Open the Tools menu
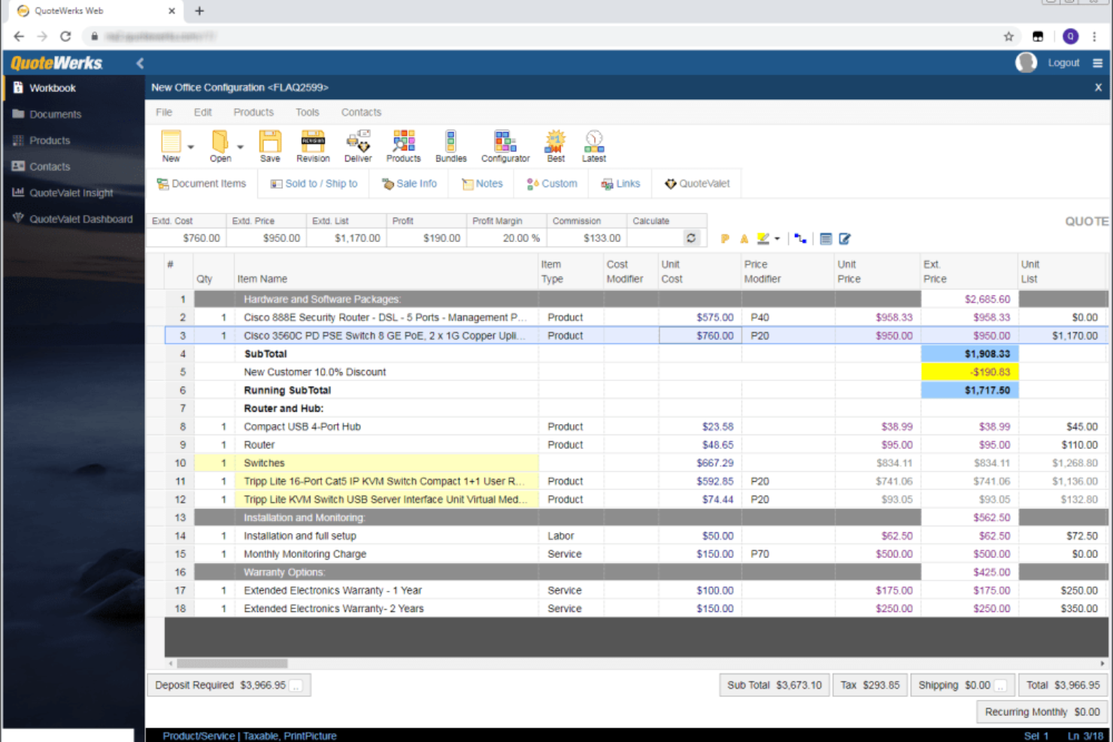The height and width of the screenshot is (742, 1113). (x=307, y=112)
